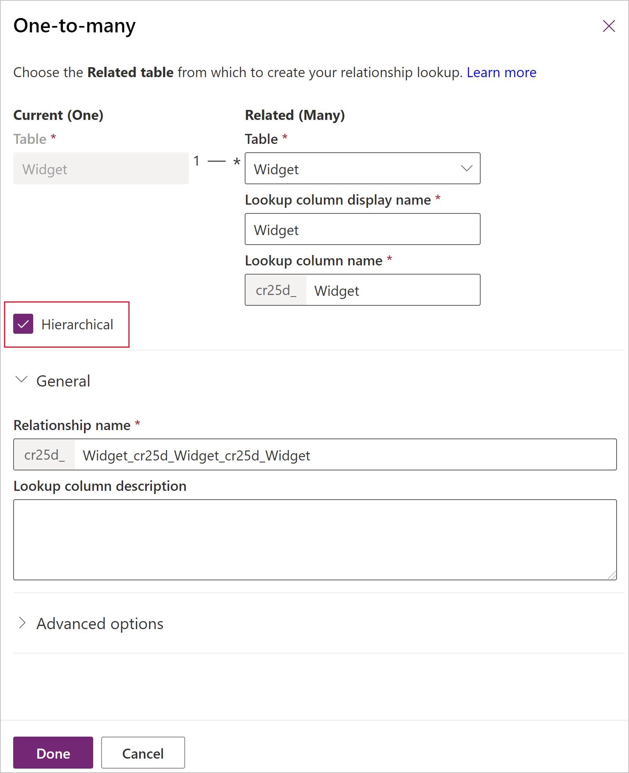Open the Learn more link
This screenshot has height=773, width=629.
point(501,72)
